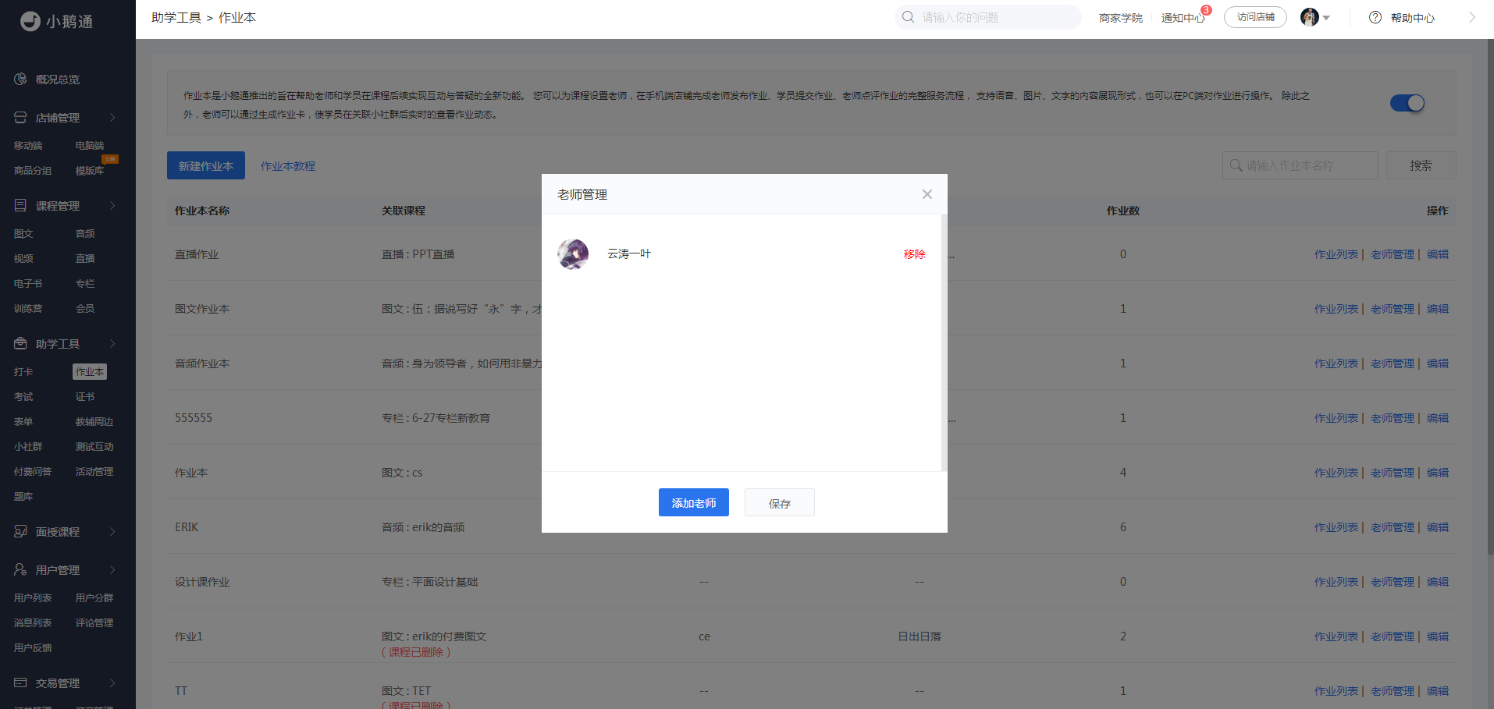This screenshot has width=1494, height=709.
Task: Click the 店铺管理 shop icon
Action: pos(20,117)
